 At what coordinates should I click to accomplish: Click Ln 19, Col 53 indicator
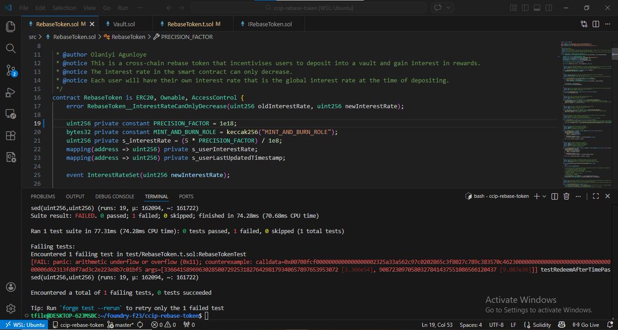click(x=437, y=325)
